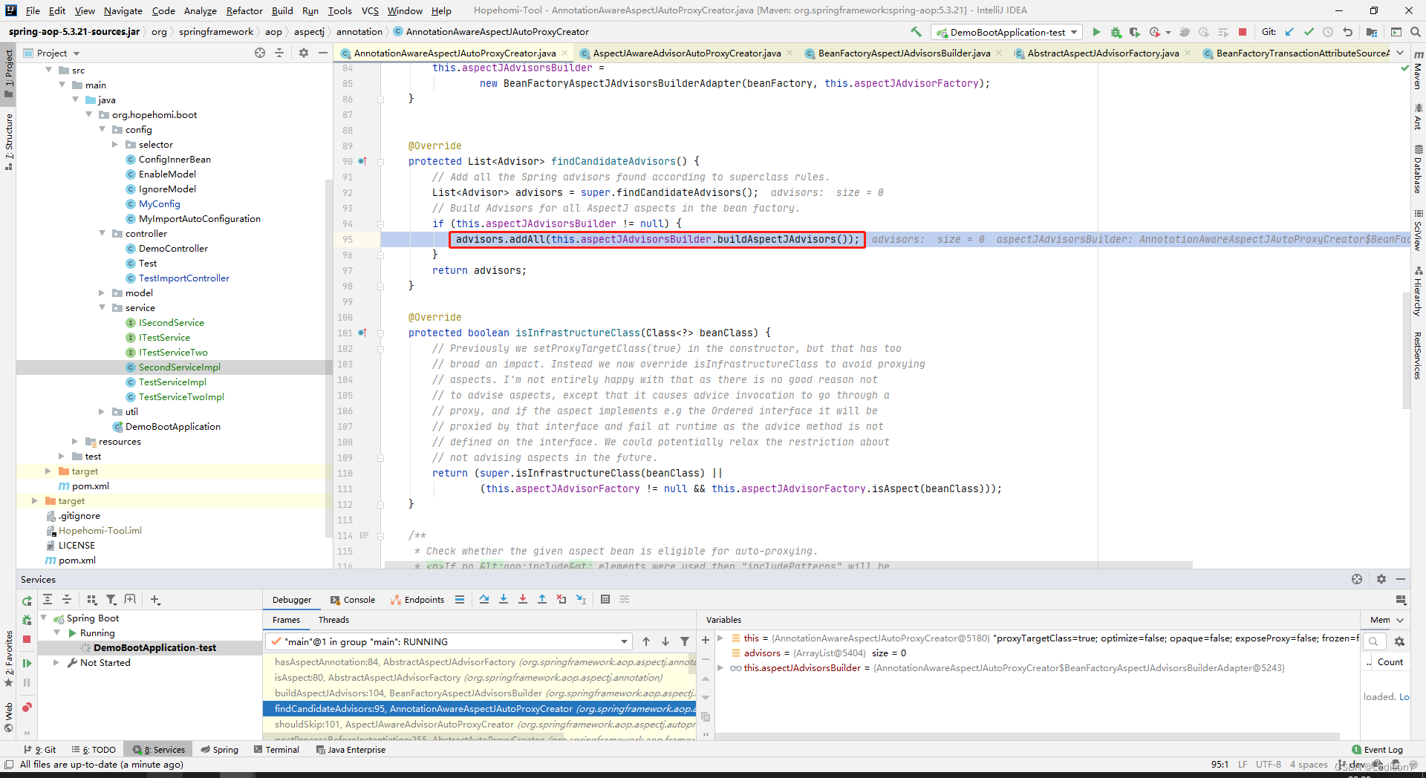Click Force Step Into red arrow icon

[x=523, y=599]
